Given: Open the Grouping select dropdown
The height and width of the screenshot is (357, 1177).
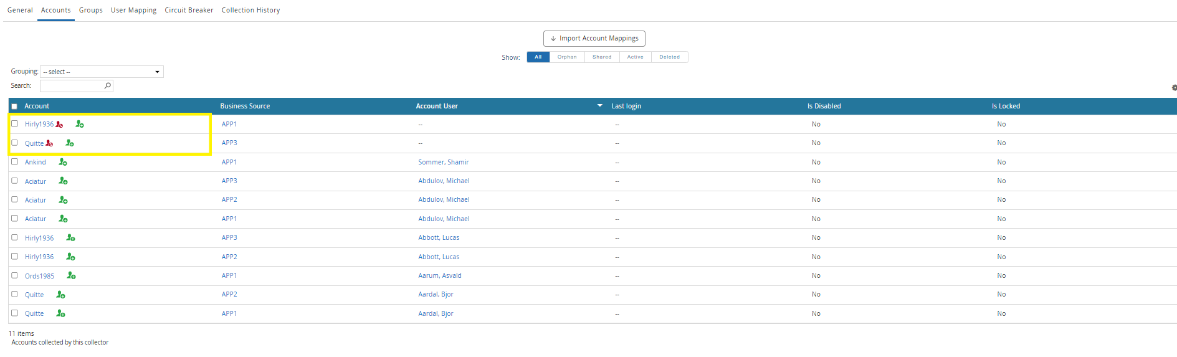Looking at the screenshot, I should (102, 72).
